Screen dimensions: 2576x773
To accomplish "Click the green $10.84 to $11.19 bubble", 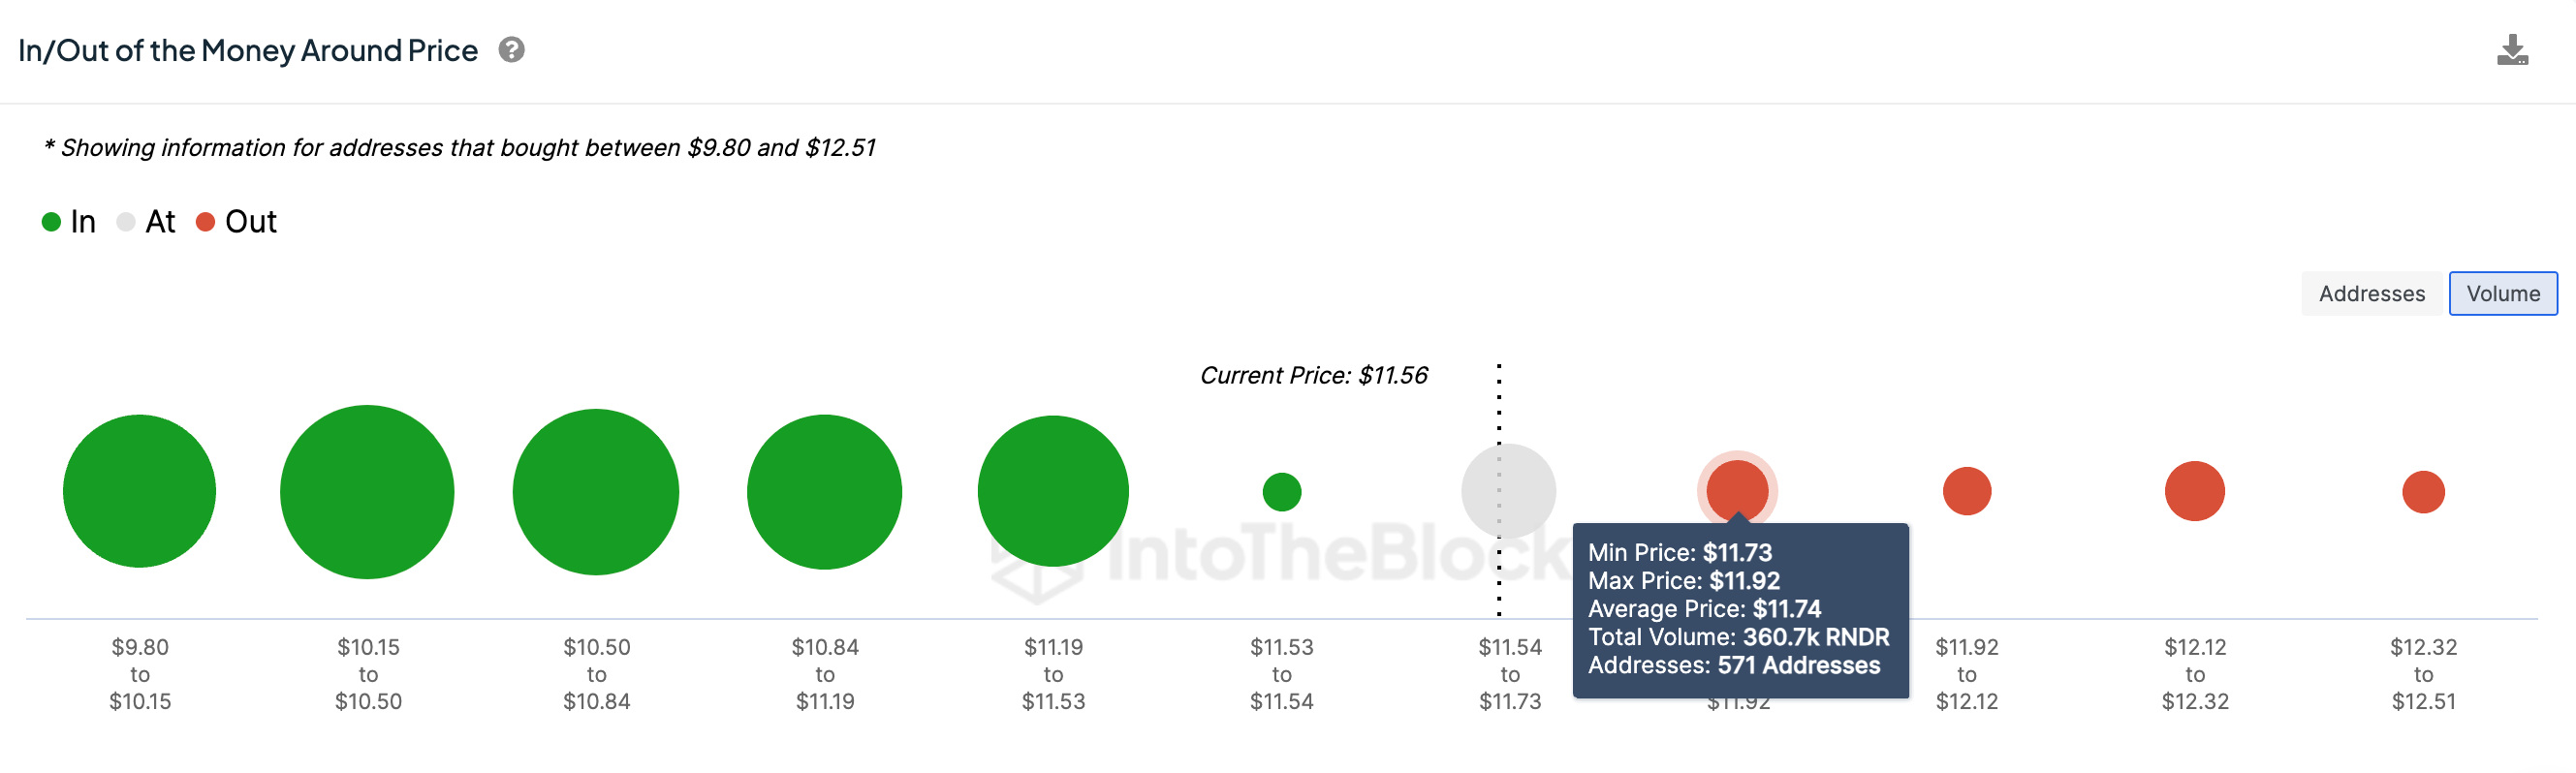I will click(x=824, y=491).
